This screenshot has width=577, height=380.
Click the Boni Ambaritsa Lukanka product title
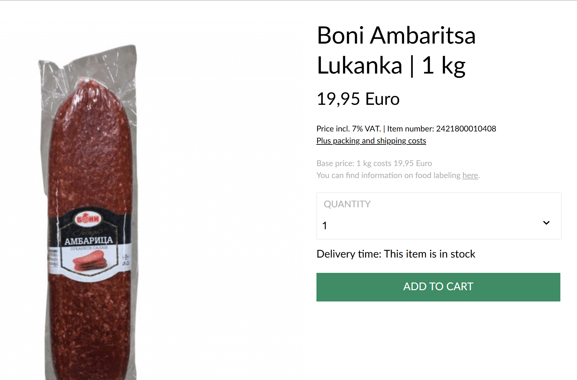click(396, 50)
